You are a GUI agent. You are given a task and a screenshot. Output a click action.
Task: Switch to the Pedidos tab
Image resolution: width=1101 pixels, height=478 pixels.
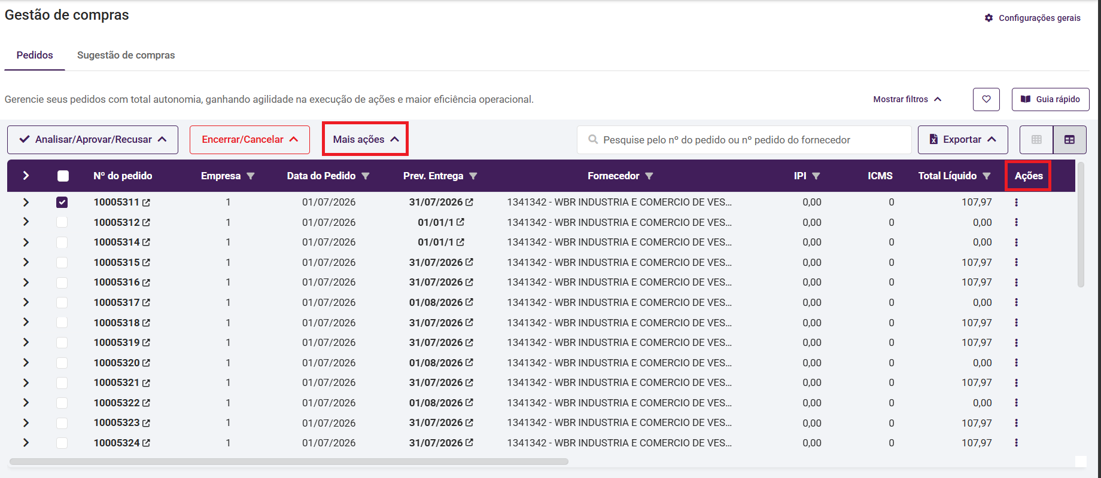click(x=35, y=55)
